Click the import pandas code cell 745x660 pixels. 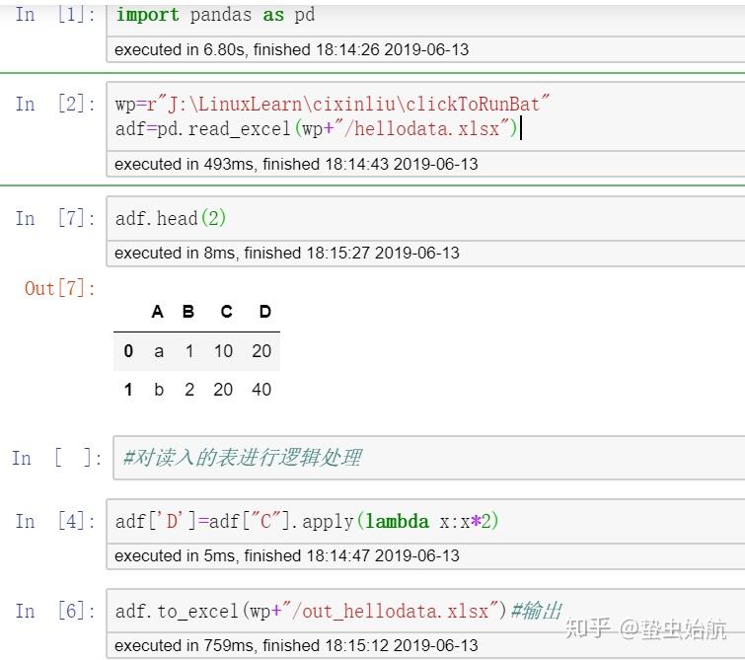pos(424,16)
